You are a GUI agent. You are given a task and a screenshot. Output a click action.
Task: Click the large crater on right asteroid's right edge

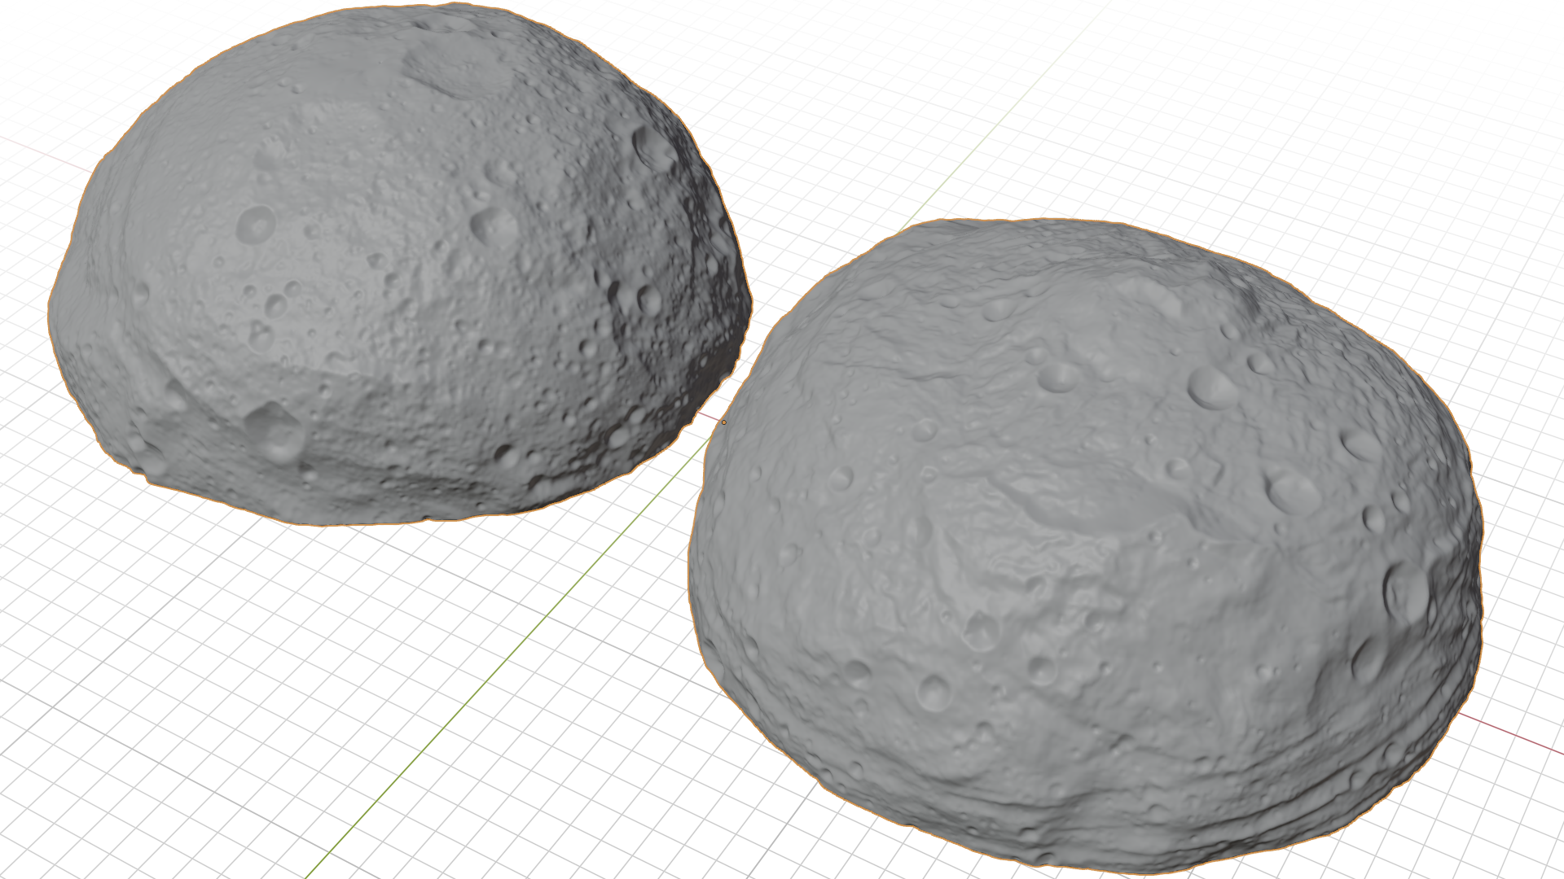(x=1408, y=593)
